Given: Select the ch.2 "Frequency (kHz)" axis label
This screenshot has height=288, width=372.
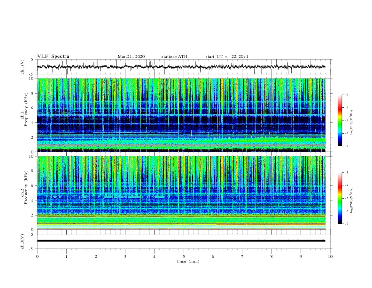Looking at the screenshot, I should click(x=26, y=187).
